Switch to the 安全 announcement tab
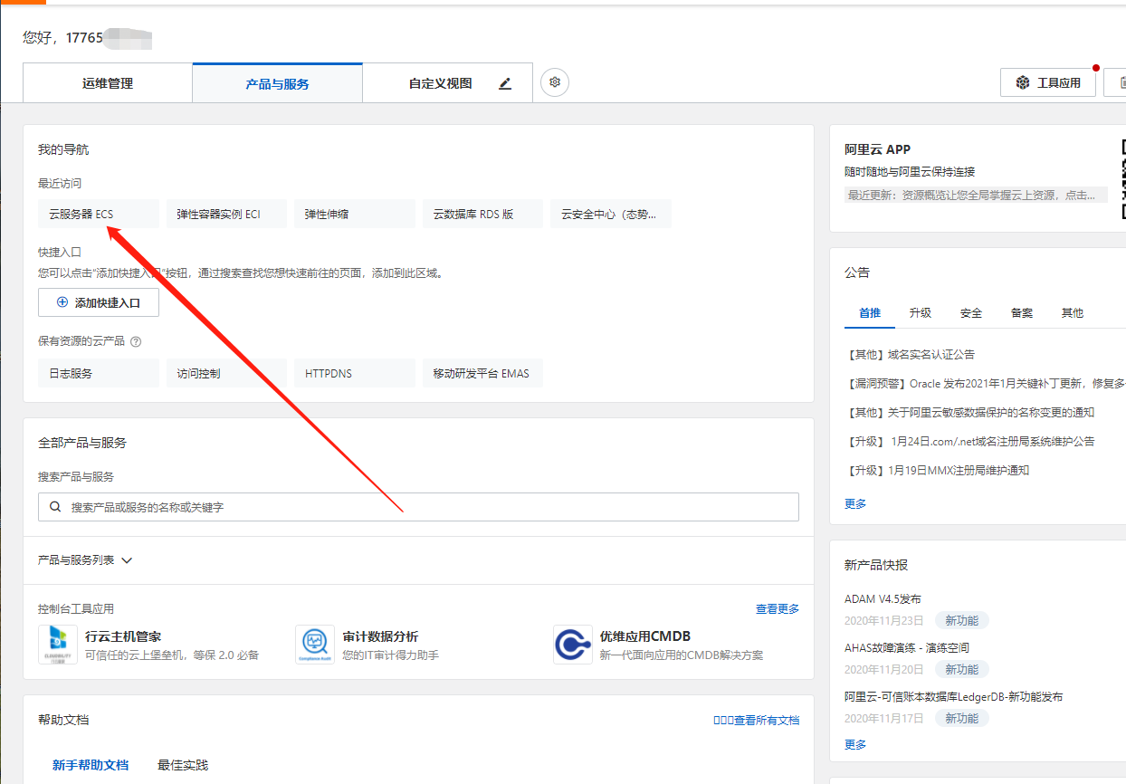 pyautogui.click(x=971, y=312)
